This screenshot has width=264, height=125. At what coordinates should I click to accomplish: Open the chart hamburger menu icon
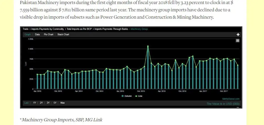pos(238,41)
